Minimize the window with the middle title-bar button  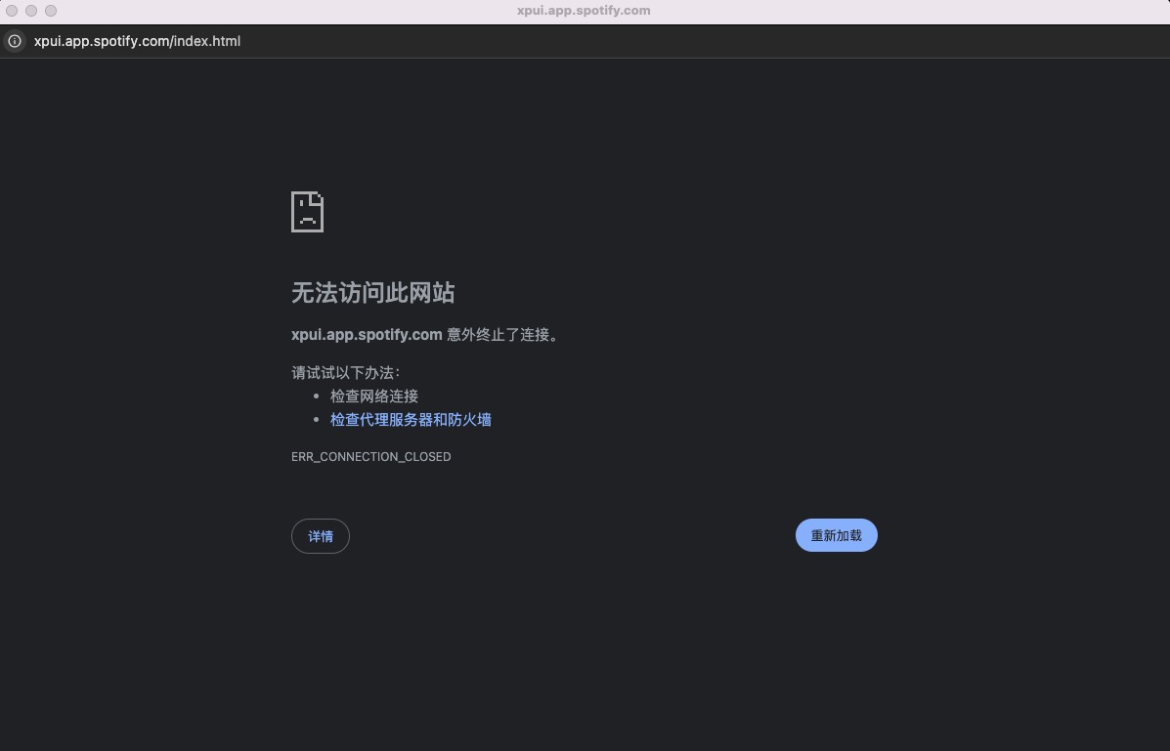31,11
